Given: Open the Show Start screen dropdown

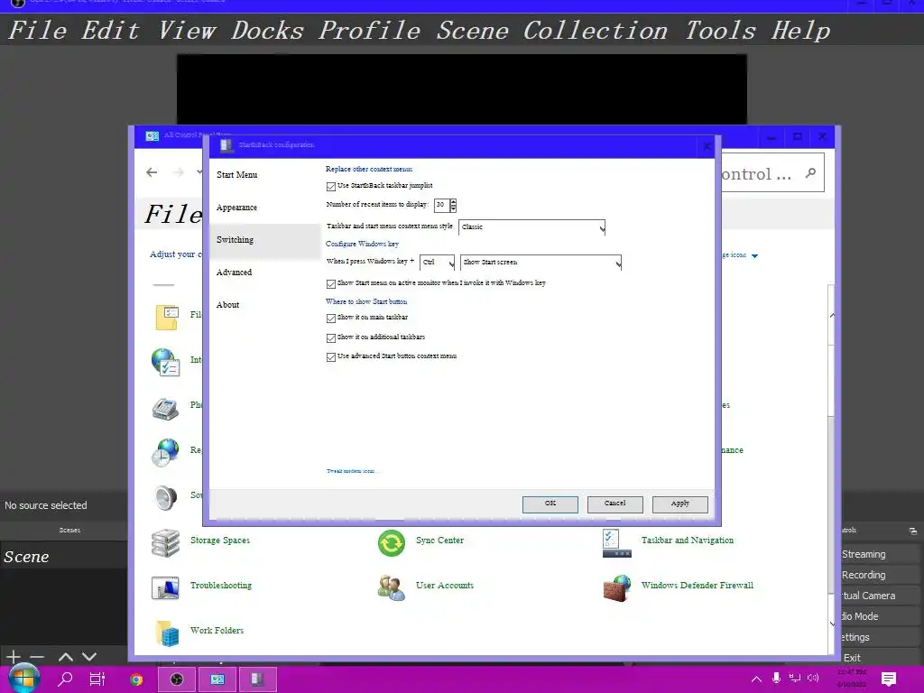Looking at the screenshot, I should coord(541,263).
